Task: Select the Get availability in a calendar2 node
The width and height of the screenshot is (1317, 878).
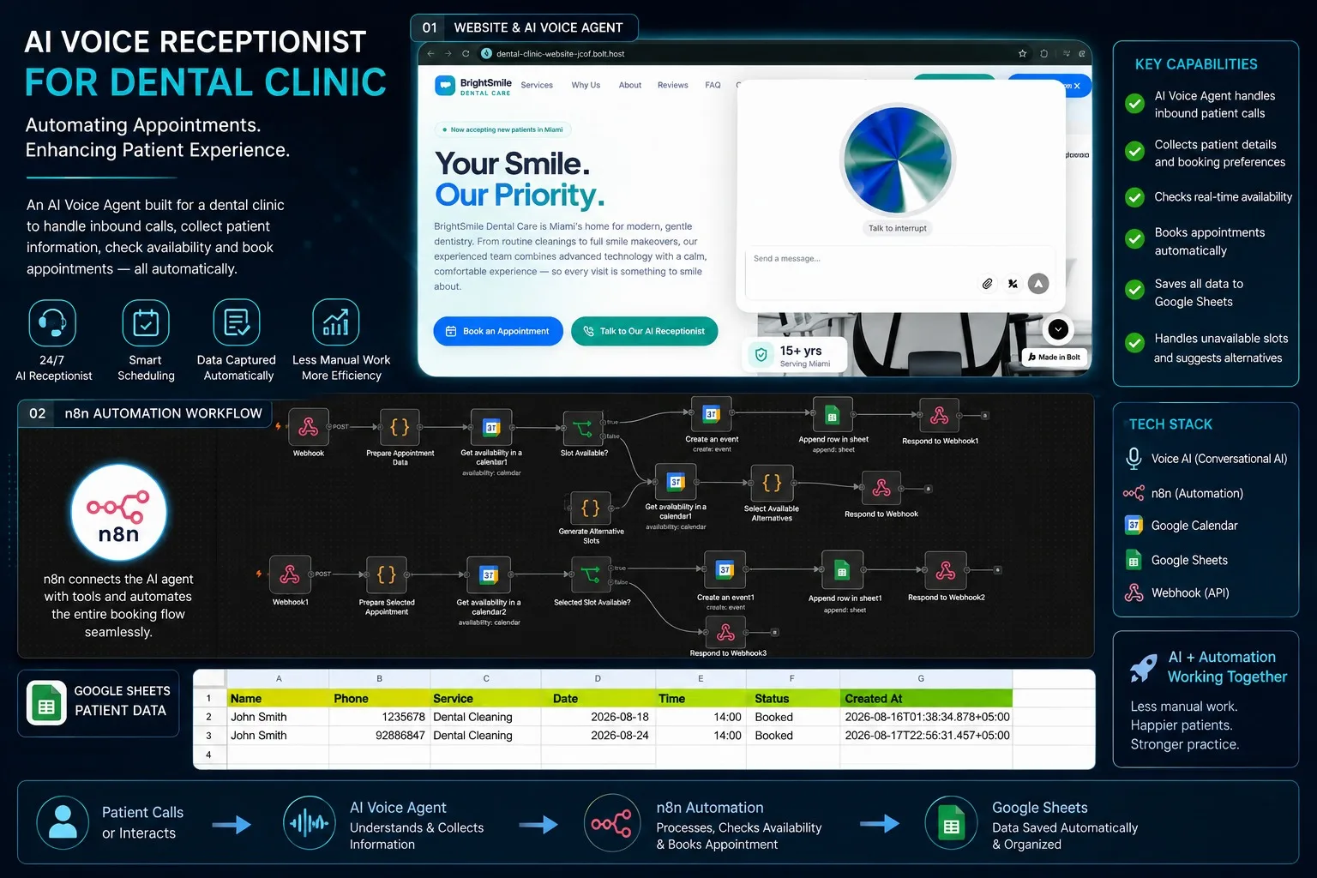Action: (x=489, y=575)
